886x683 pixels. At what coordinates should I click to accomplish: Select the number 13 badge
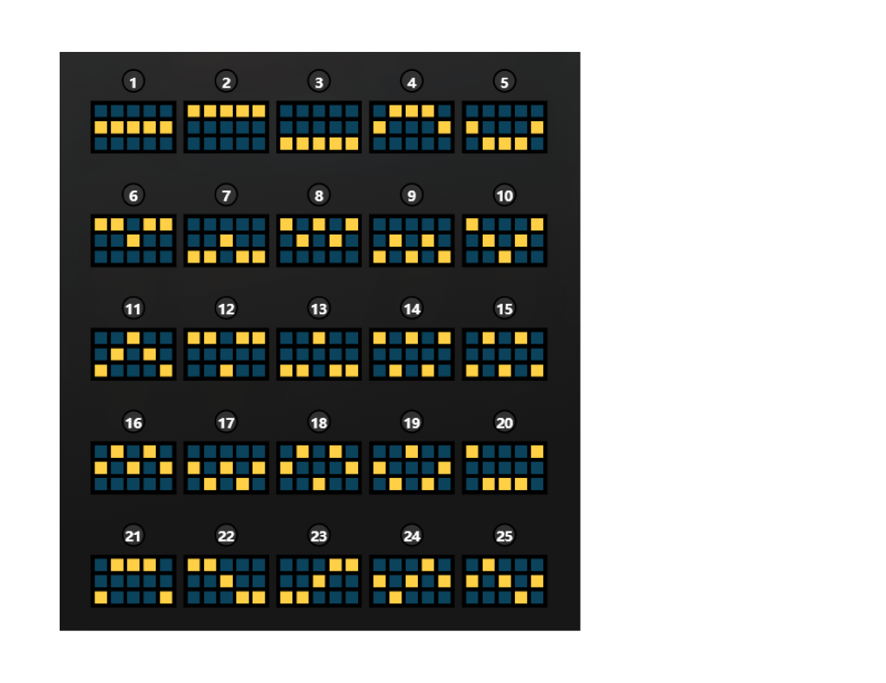click(318, 308)
